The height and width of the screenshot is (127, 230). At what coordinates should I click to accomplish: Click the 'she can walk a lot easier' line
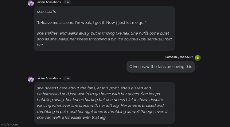coord(71,117)
